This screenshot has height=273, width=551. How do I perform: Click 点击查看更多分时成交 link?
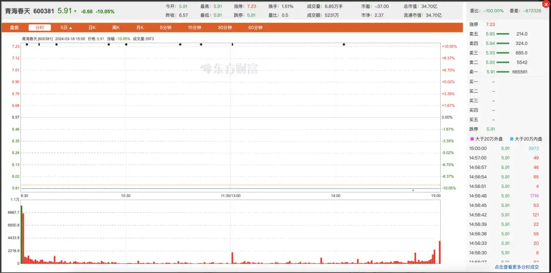click(x=521, y=267)
